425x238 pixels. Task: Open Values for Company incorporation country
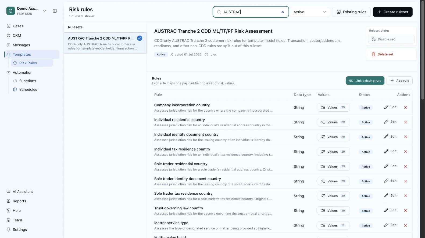coord(334,107)
